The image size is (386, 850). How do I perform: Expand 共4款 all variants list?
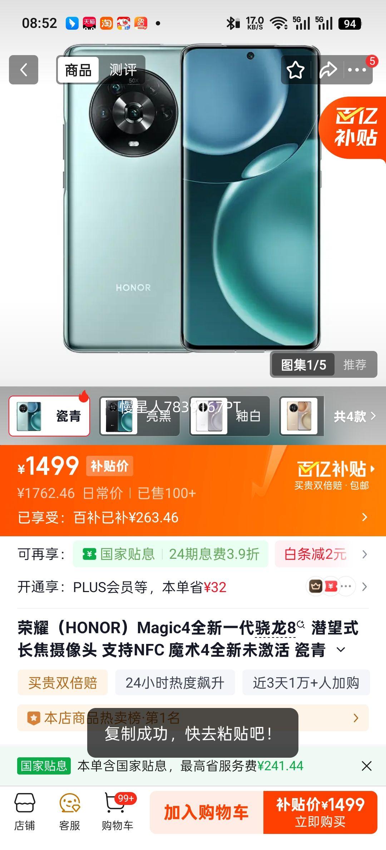(x=355, y=416)
